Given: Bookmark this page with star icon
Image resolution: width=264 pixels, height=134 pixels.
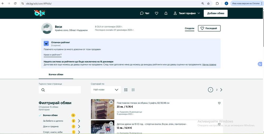Looking at the screenshot, I should pos(209,3).
